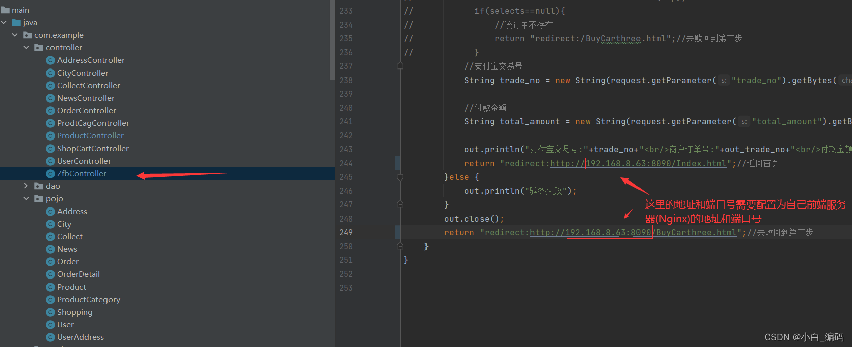Click line number 249 in the gutter
The width and height of the screenshot is (852, 347).
pyautogui.click(x=346, y=232)
